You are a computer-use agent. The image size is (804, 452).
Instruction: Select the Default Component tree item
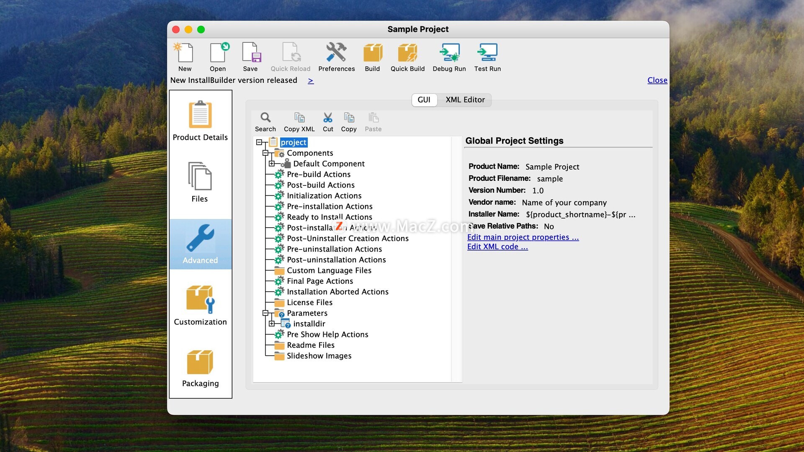[x=329, y=164]
